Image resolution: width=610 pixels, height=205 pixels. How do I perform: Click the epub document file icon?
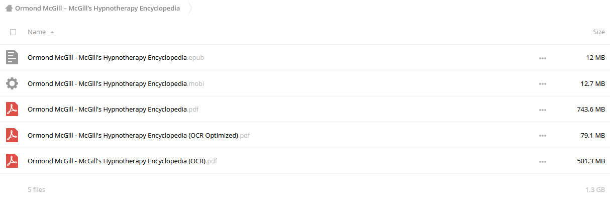tap(12, 57)
